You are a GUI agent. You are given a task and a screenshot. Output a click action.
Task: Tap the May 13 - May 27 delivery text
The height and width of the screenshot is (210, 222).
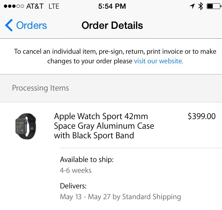click(x=120, y=197)
